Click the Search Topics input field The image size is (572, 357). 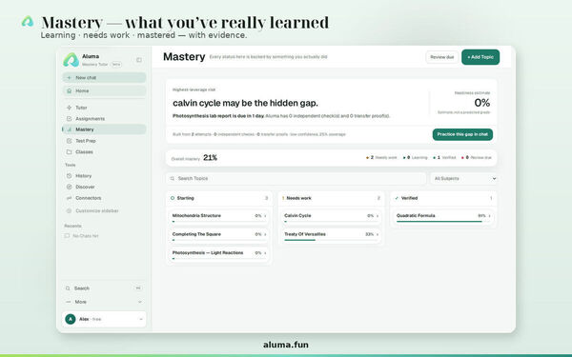click(x=296, y=179)
